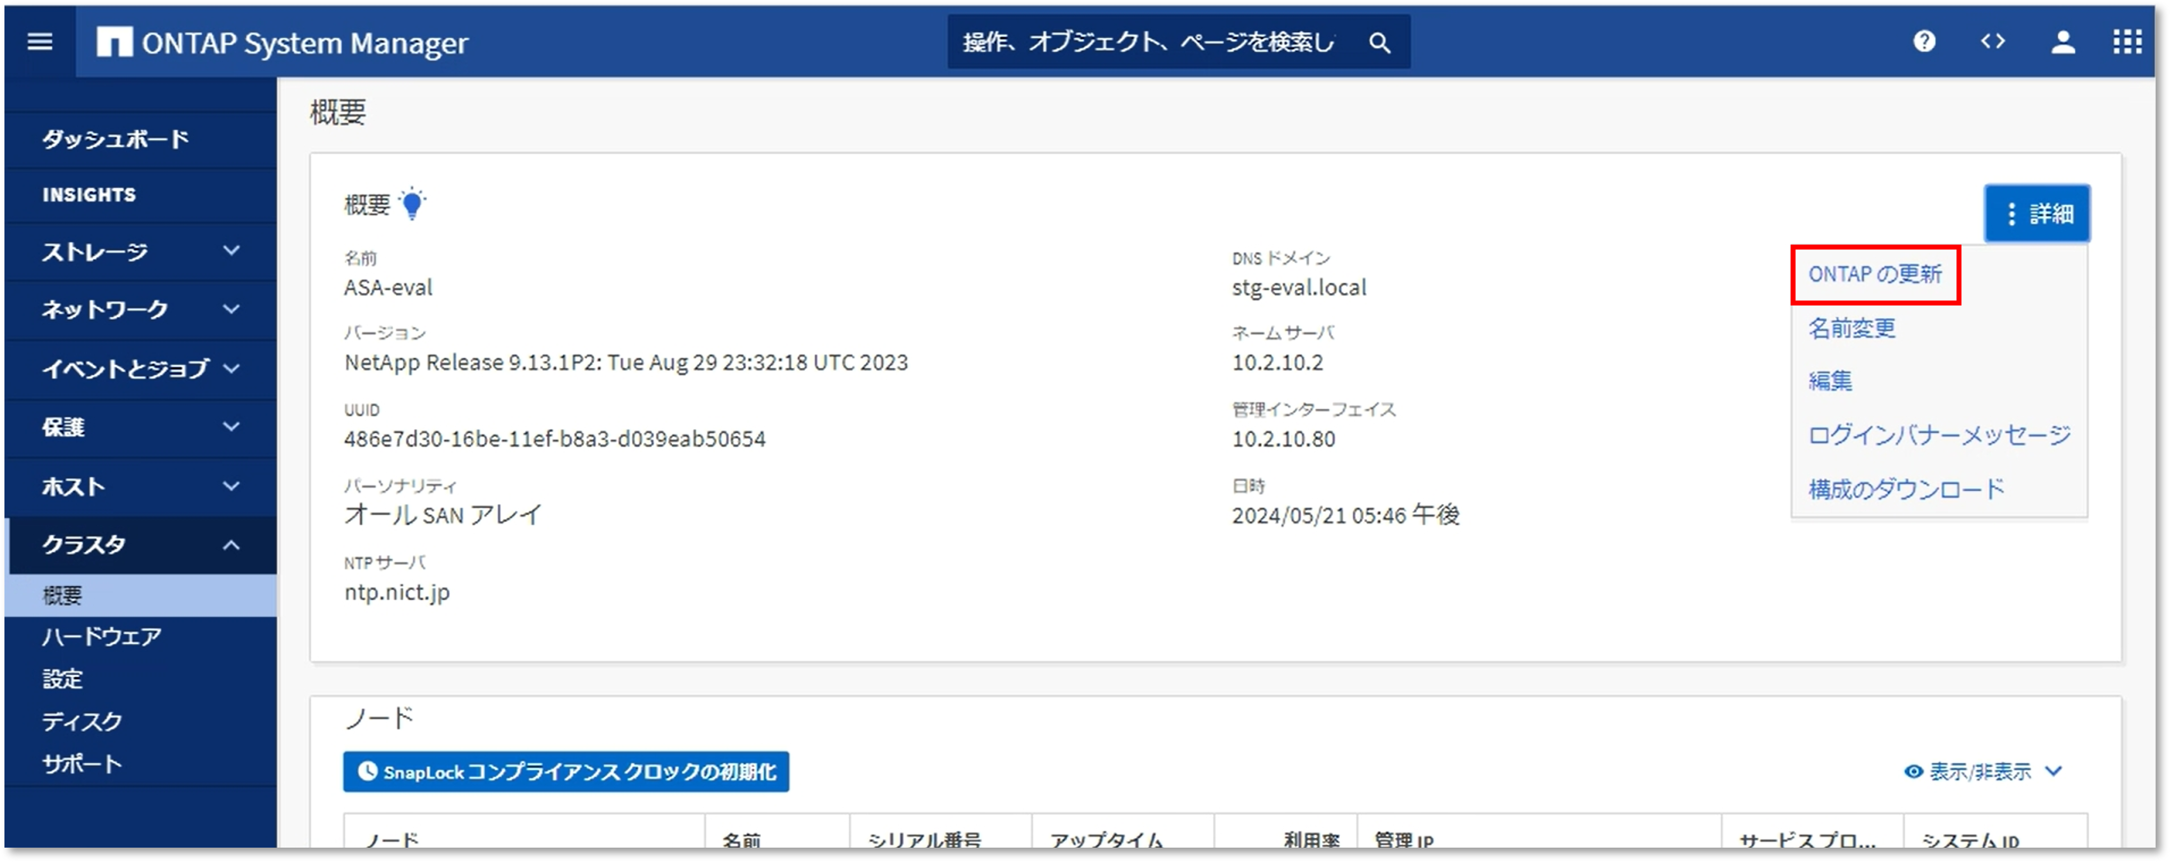2170x862 pixels.
Task: Choose ログインバナーメッセージ
Action: point(1938,435)
